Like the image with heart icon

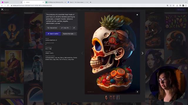point(137,15)
